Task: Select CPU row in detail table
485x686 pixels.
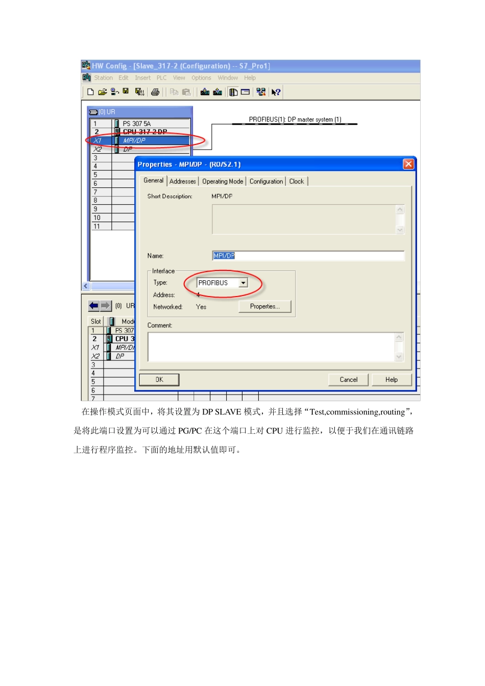Action: click(112, 339)
